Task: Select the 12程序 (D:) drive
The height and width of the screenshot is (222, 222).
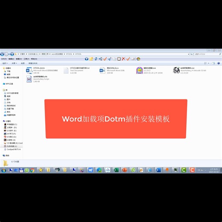Action: [12, 128]
